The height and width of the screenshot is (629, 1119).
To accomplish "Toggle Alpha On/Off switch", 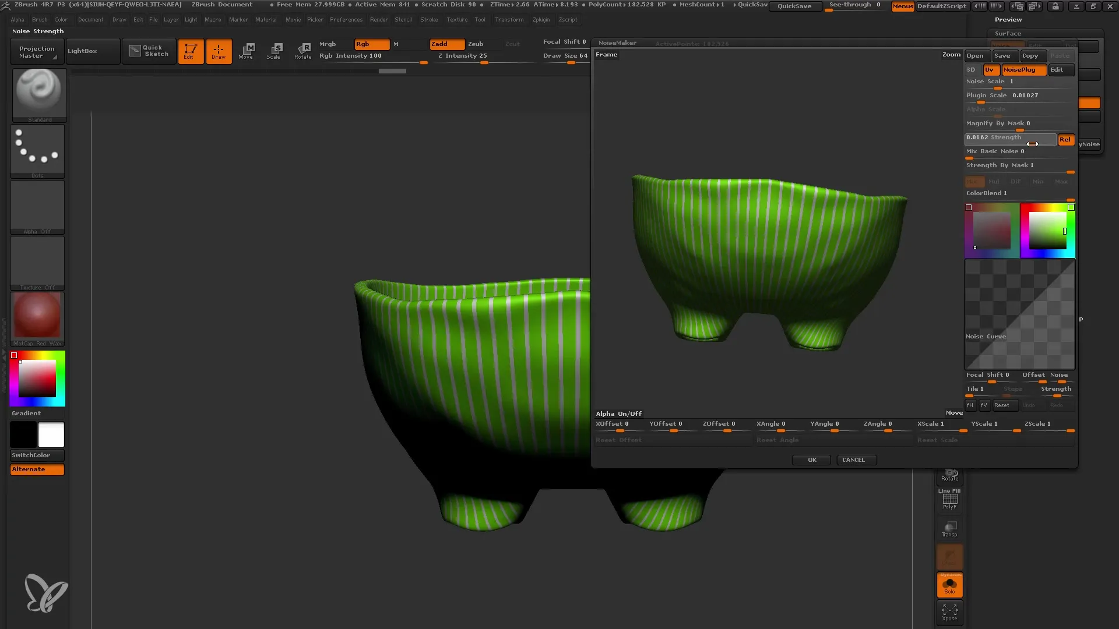I will [x=619, y=413].
